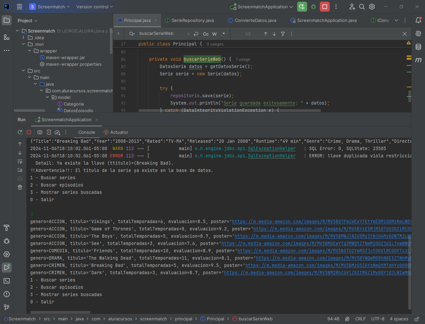Open the AI Assistant spiral icon
The width and height of the screenshot is (425, 324).
pyautogui.click(x=418, y=34)
